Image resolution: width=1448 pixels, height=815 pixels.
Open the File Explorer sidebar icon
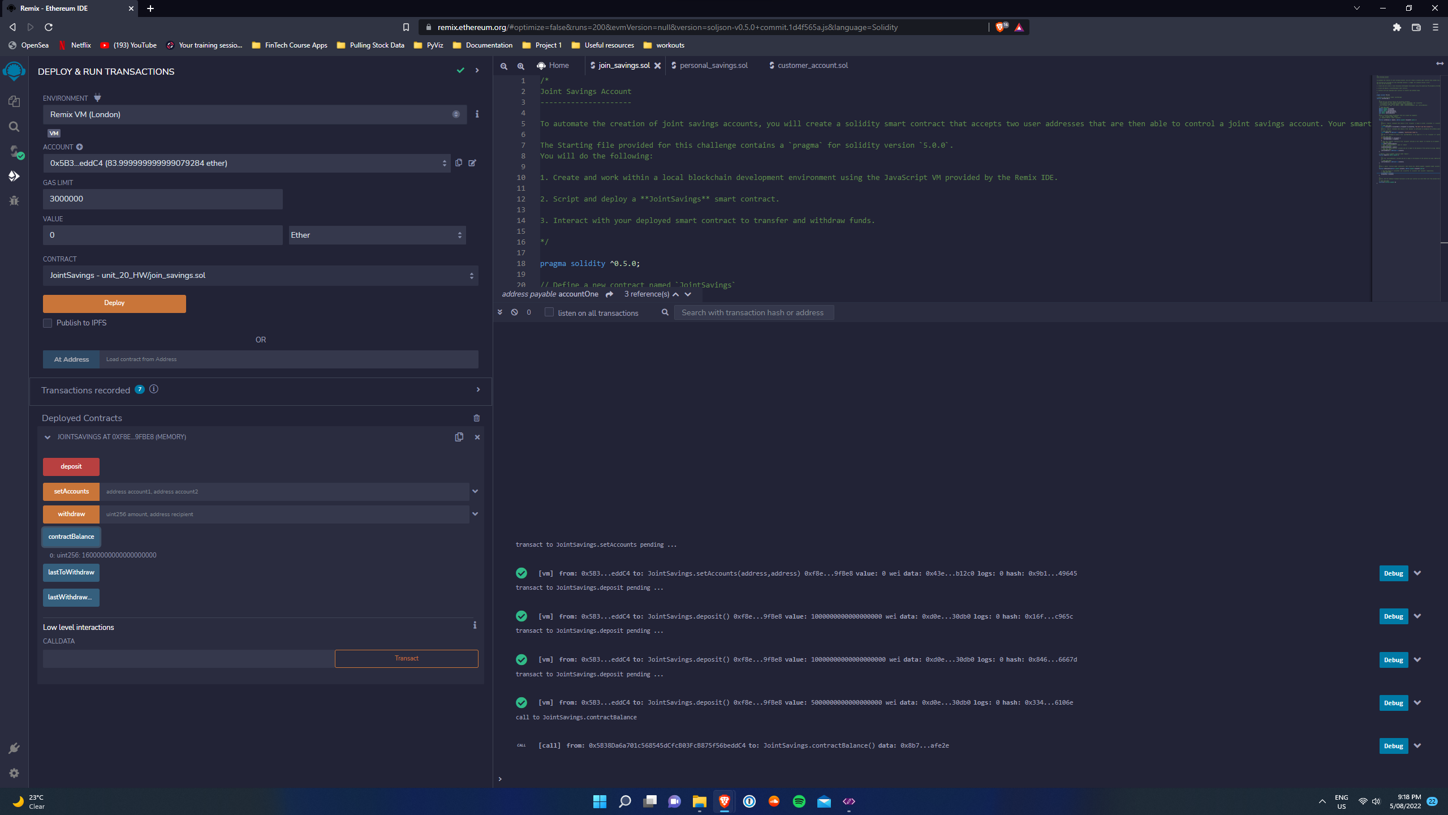14,101
